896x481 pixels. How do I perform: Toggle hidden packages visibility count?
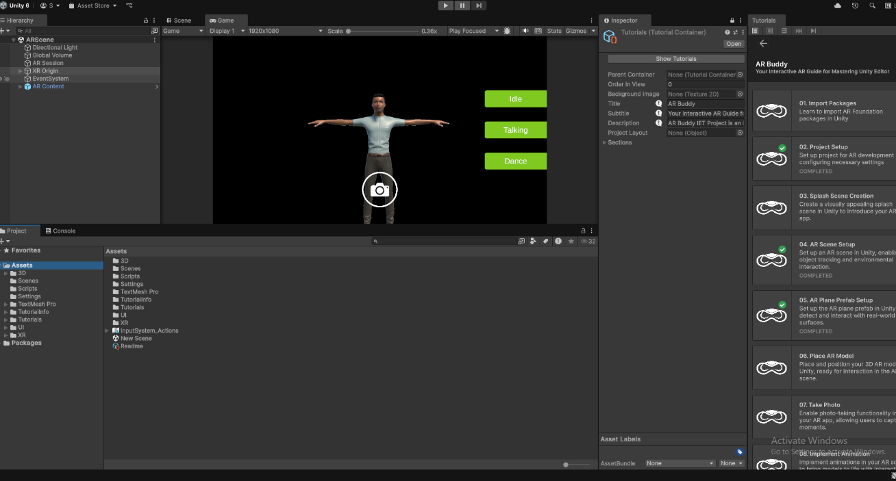tap(588, 241)
